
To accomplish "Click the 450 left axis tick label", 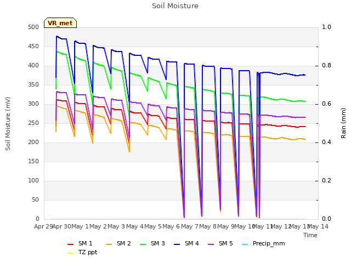I will click(33, 47).
